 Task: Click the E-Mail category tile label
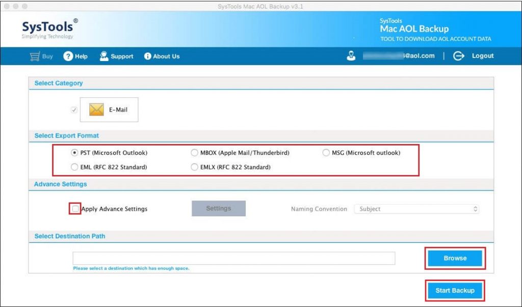point(118,110)
